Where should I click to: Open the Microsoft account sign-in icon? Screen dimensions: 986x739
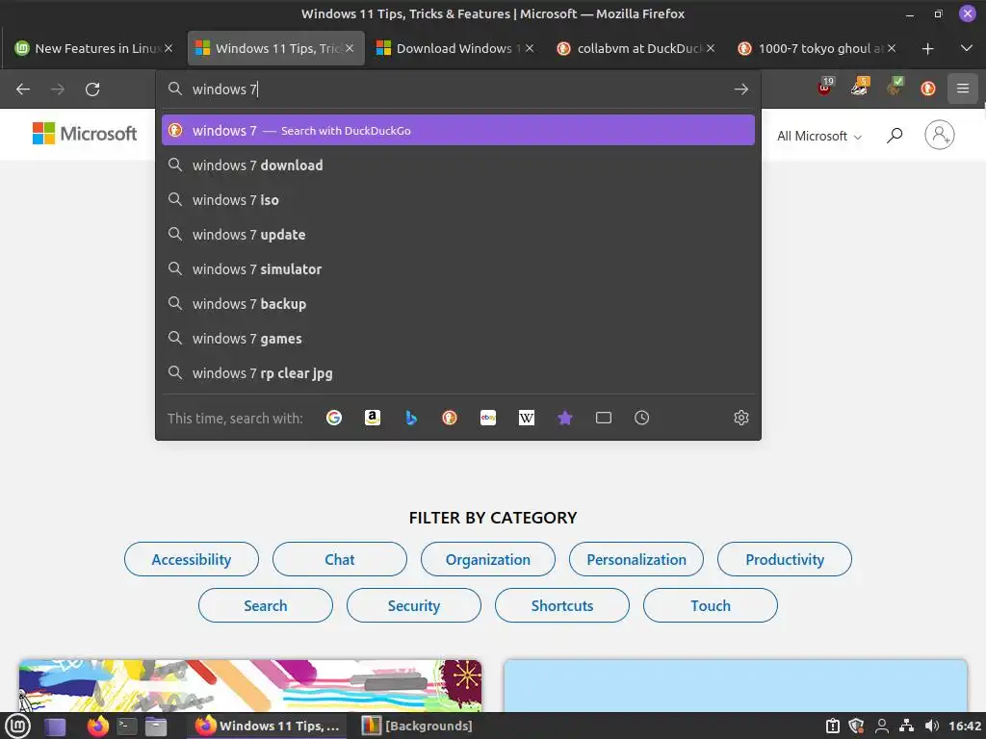[940, 135]
